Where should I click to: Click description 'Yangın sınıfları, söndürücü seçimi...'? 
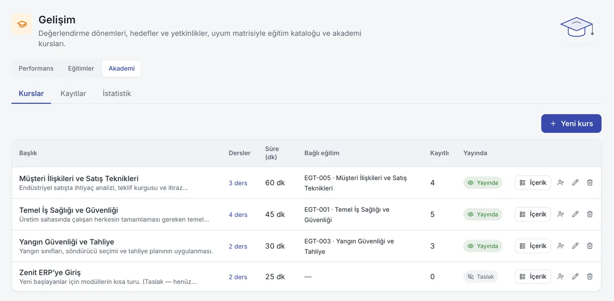coord(116,251)
